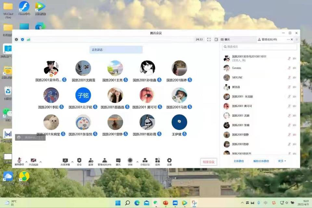Screen dimensions: 312x208
Task: Click the 全体静音 mute all button
Action: 239,161
